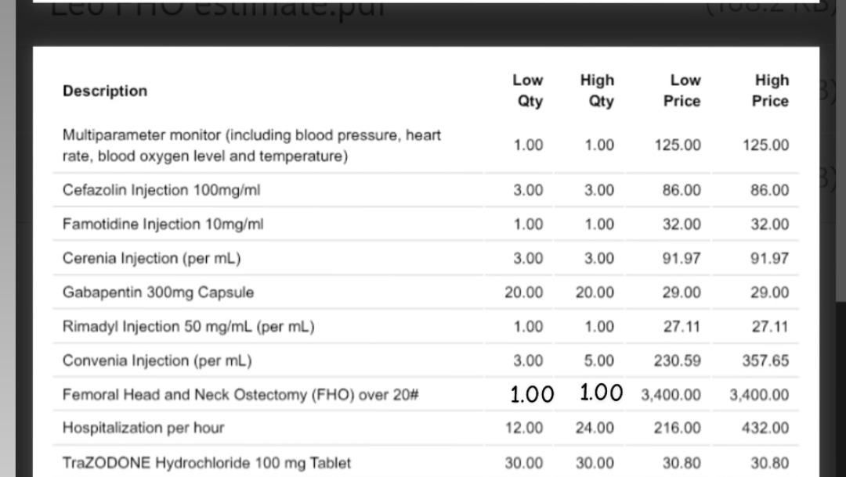Click the Rimadyl Injection 50 mg/mL description

[x=188, y=327]
